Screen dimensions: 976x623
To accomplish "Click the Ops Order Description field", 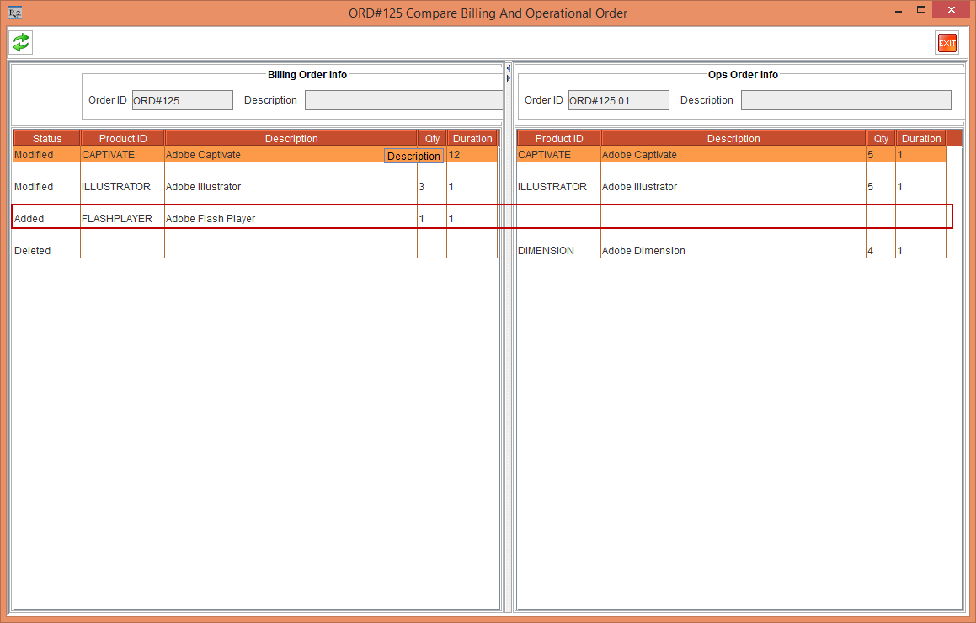I will [845, 100].
